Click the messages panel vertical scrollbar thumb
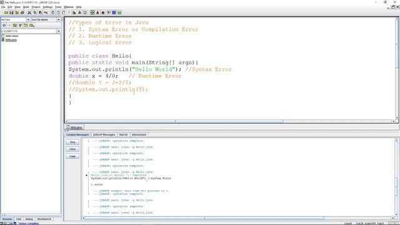 [396, 186]
